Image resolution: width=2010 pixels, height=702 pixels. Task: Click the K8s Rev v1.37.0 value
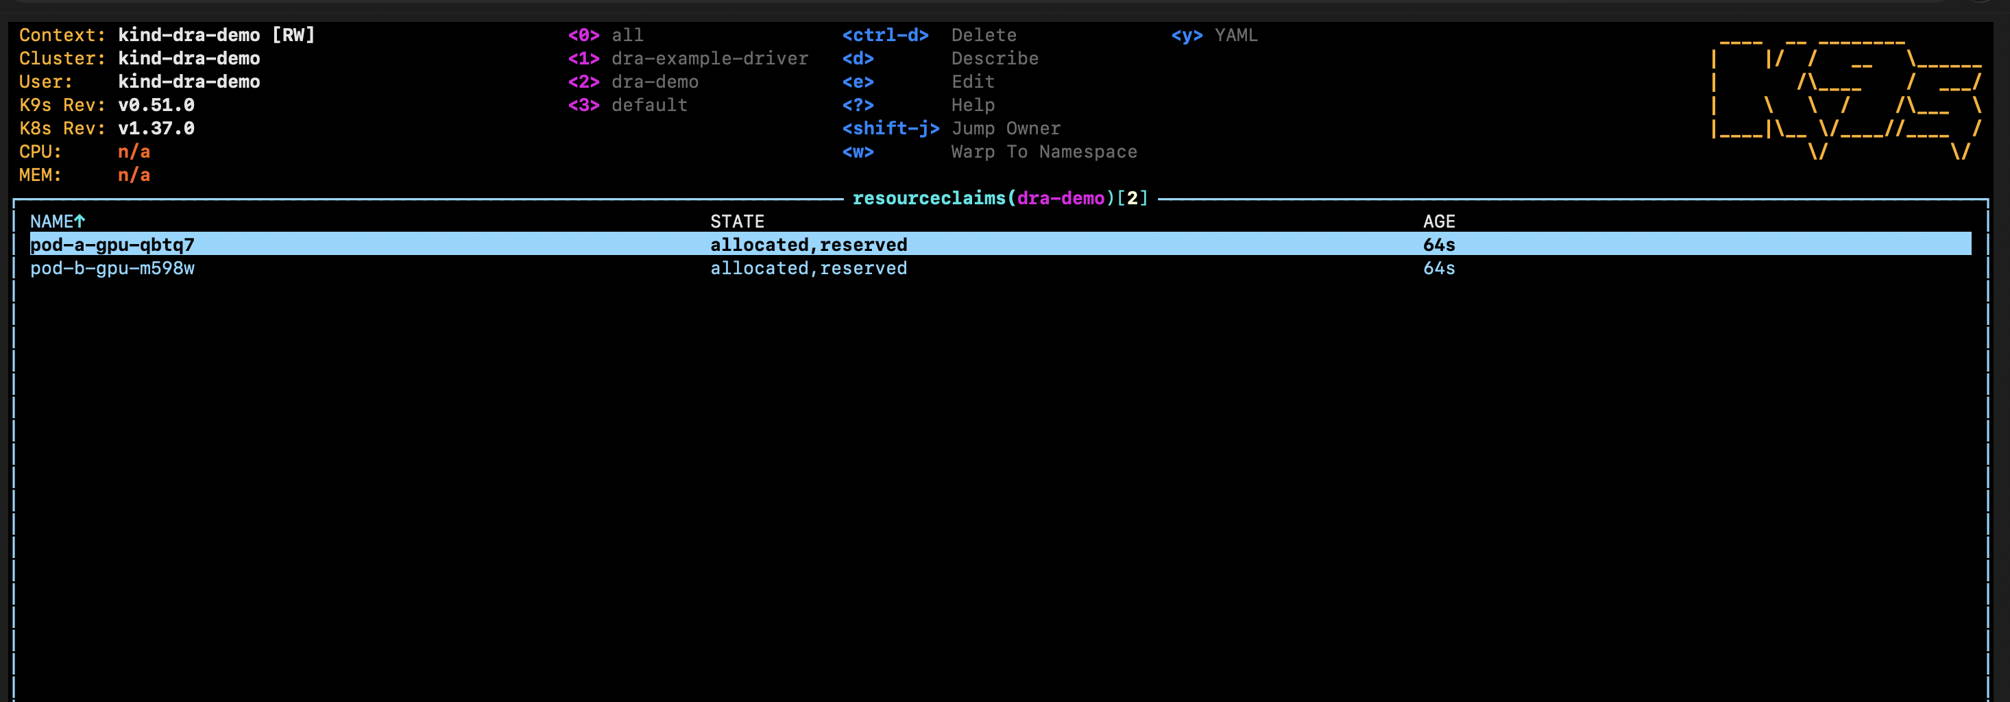(x=156, y=129)
